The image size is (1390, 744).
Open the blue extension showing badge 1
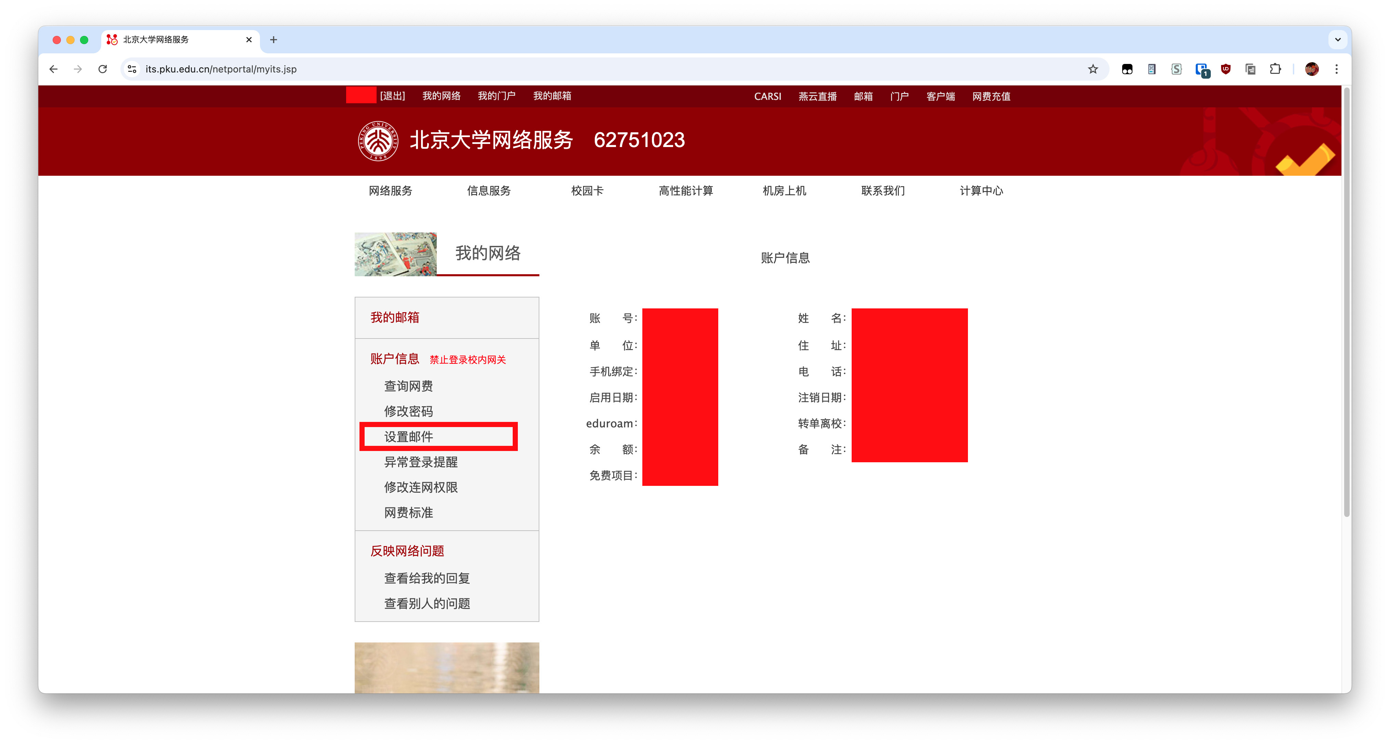pos(1201,69)
